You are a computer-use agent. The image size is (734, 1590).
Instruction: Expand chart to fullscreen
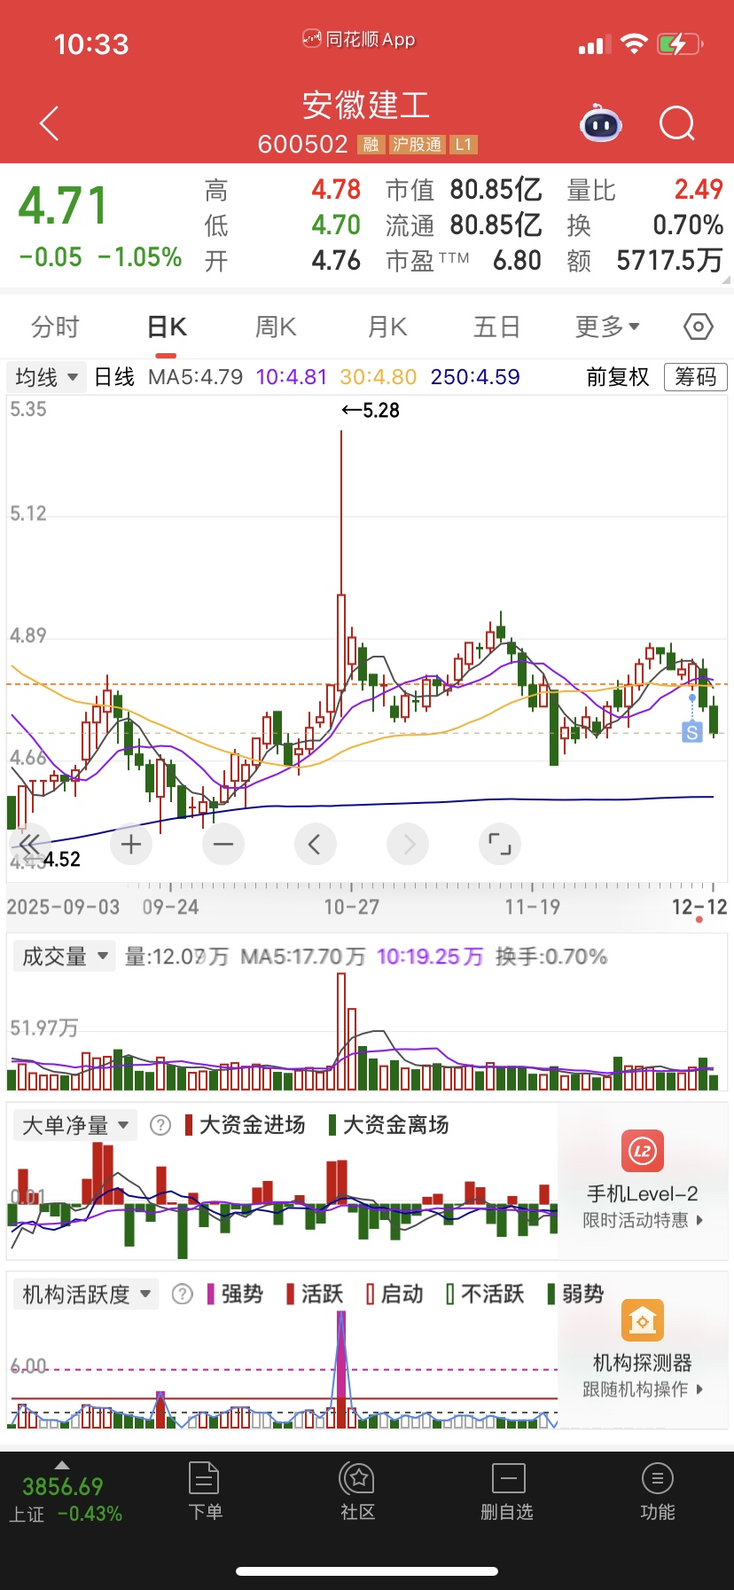pos(500,844)
